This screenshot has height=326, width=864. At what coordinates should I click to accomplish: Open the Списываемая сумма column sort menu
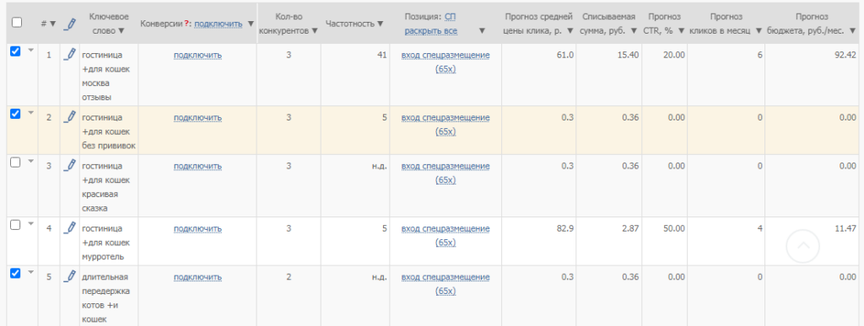634,31
